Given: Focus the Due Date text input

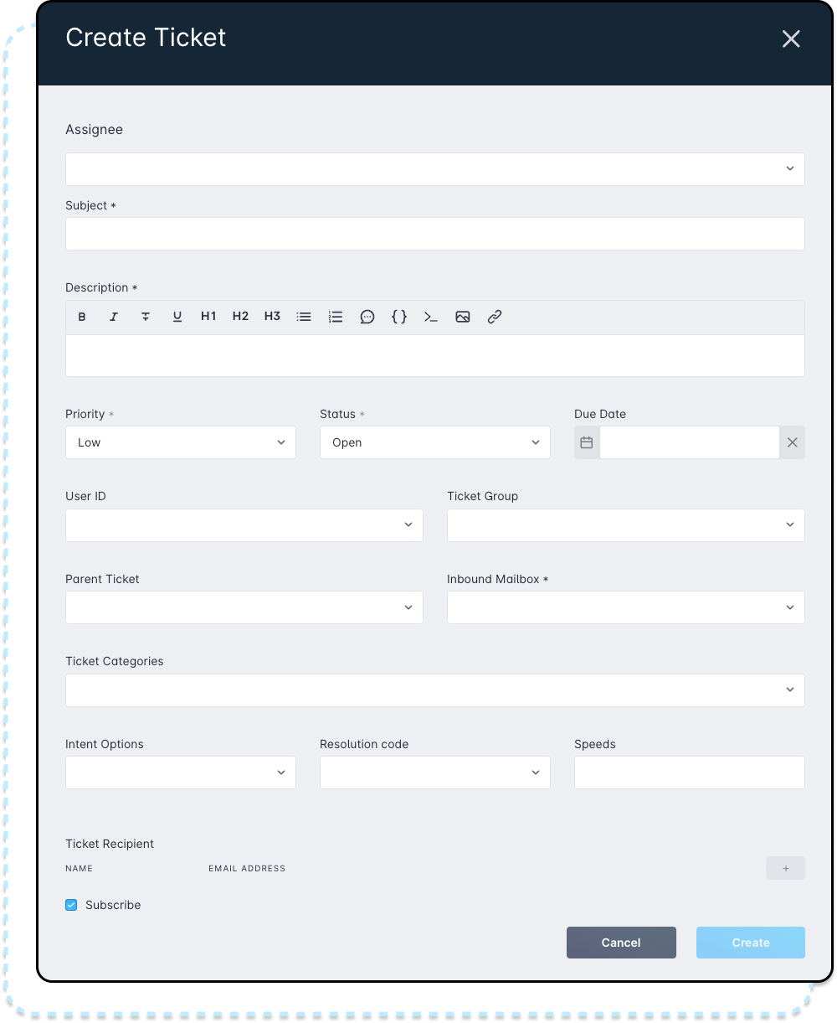Looking at the screenshot, I should (690, 442).
